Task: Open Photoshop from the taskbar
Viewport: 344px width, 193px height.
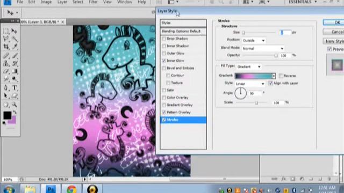Action: click(51, 189)
